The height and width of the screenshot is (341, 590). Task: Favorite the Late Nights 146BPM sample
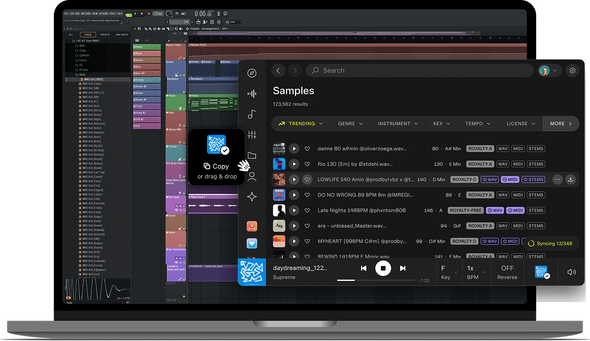pos(307,211)
